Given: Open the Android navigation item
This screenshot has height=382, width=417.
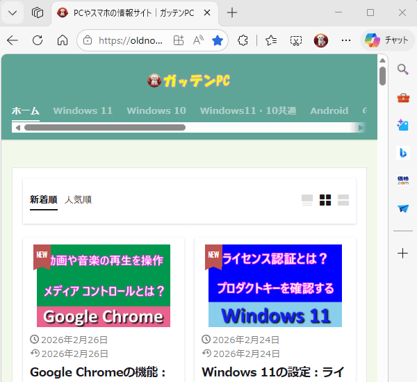Looking at the screenshot, I should point(329,110).
